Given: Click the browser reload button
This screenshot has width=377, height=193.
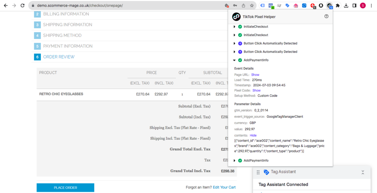Looking at the screenshot, I should pos(23,6).
